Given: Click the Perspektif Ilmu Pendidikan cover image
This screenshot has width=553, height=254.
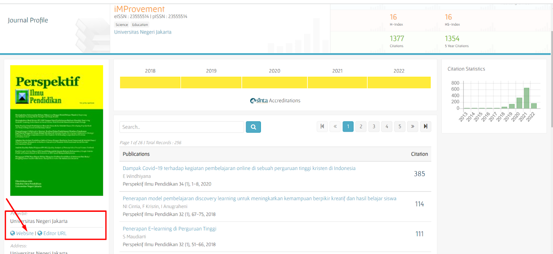Looking at the screenshot, I should point(57,131).
